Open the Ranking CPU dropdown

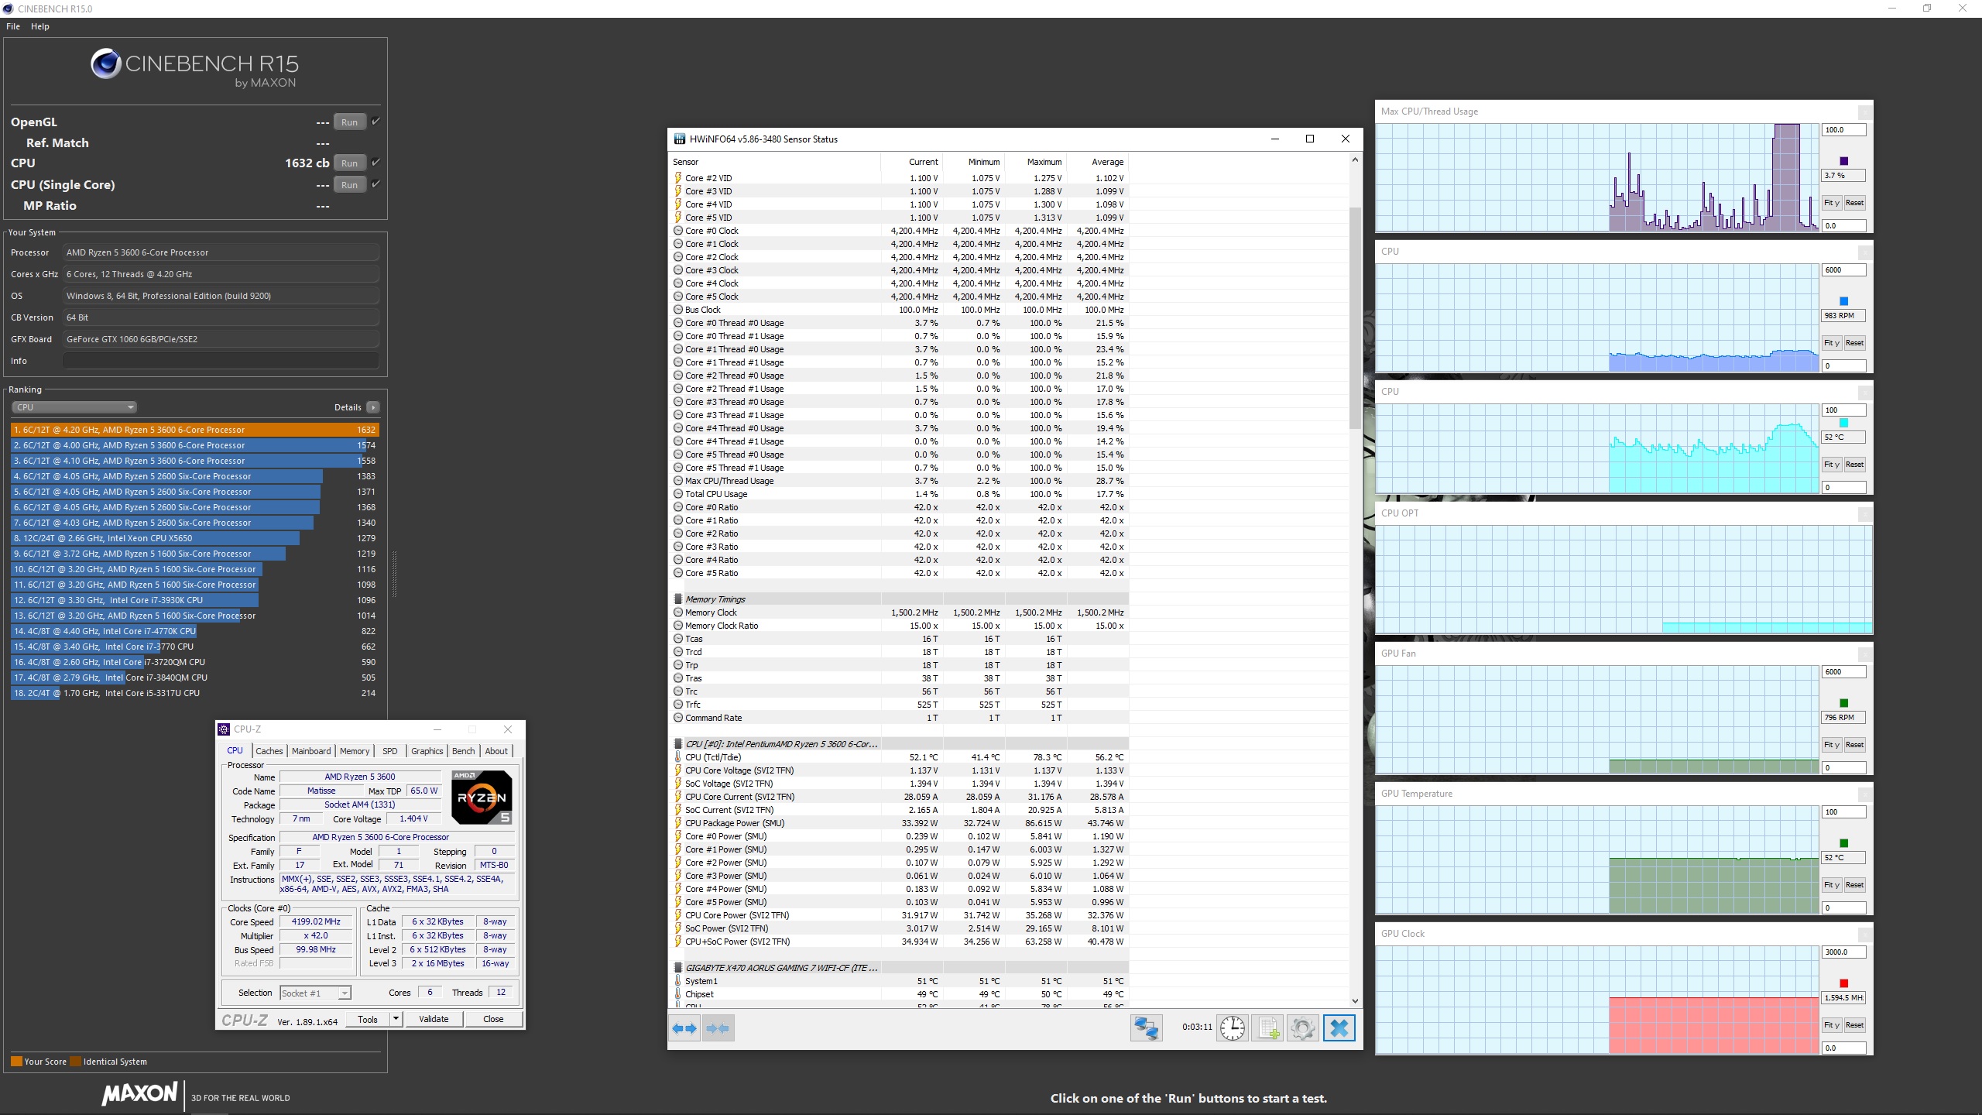click(x=74, y=407)
